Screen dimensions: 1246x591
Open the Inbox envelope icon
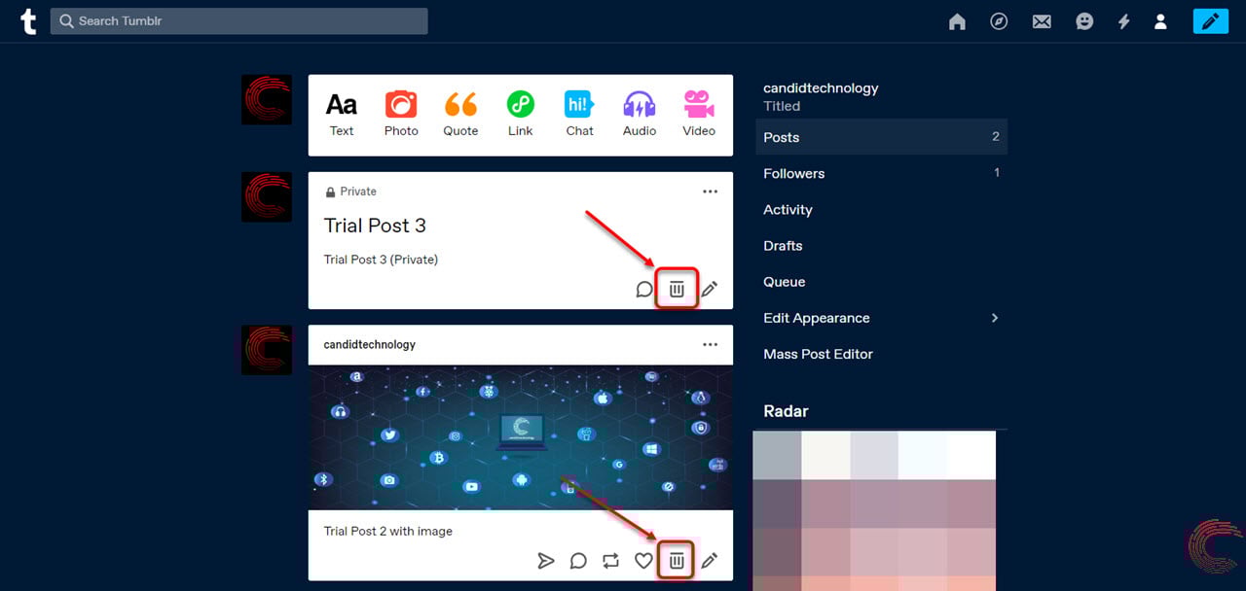coord(1042,21)
